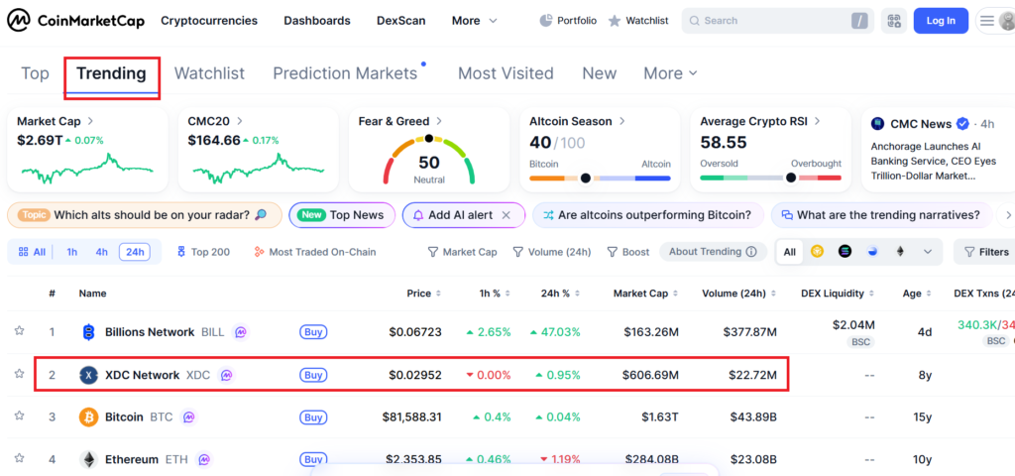The height and width of the screenshot is (476, 1015).
Task: Click the Log In button
Action: click(x=941, y=21)
